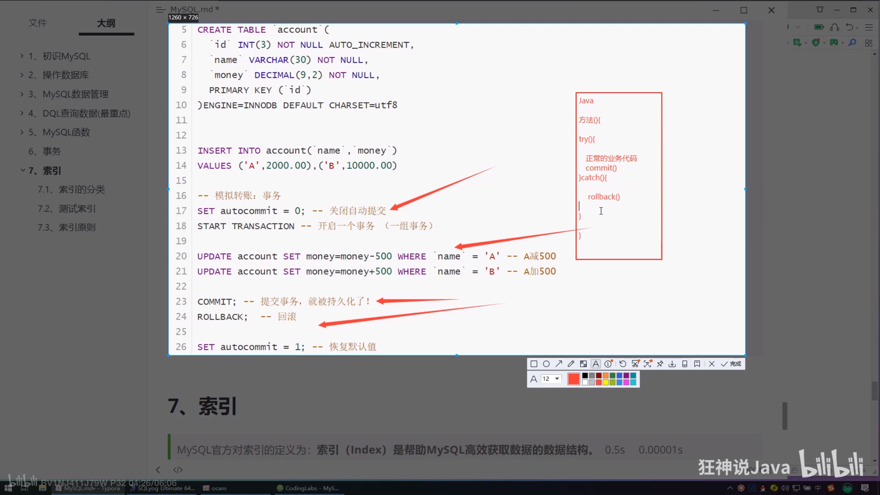Click the undo annotation icon
The width and height of the screenshot is (880, 495).
tap(623, 364)
